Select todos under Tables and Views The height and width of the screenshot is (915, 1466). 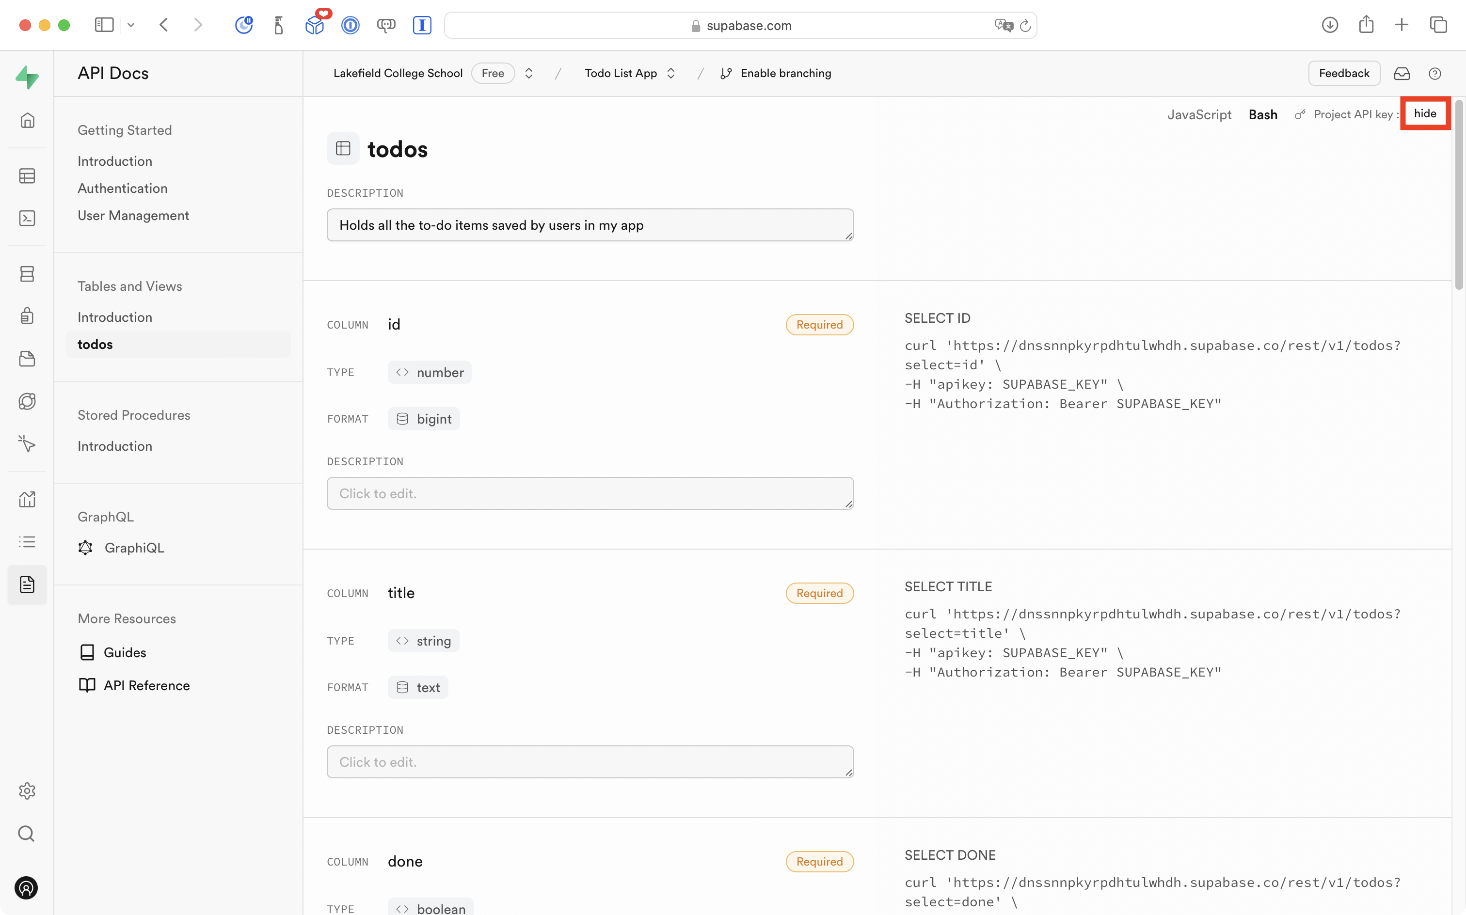95,344
